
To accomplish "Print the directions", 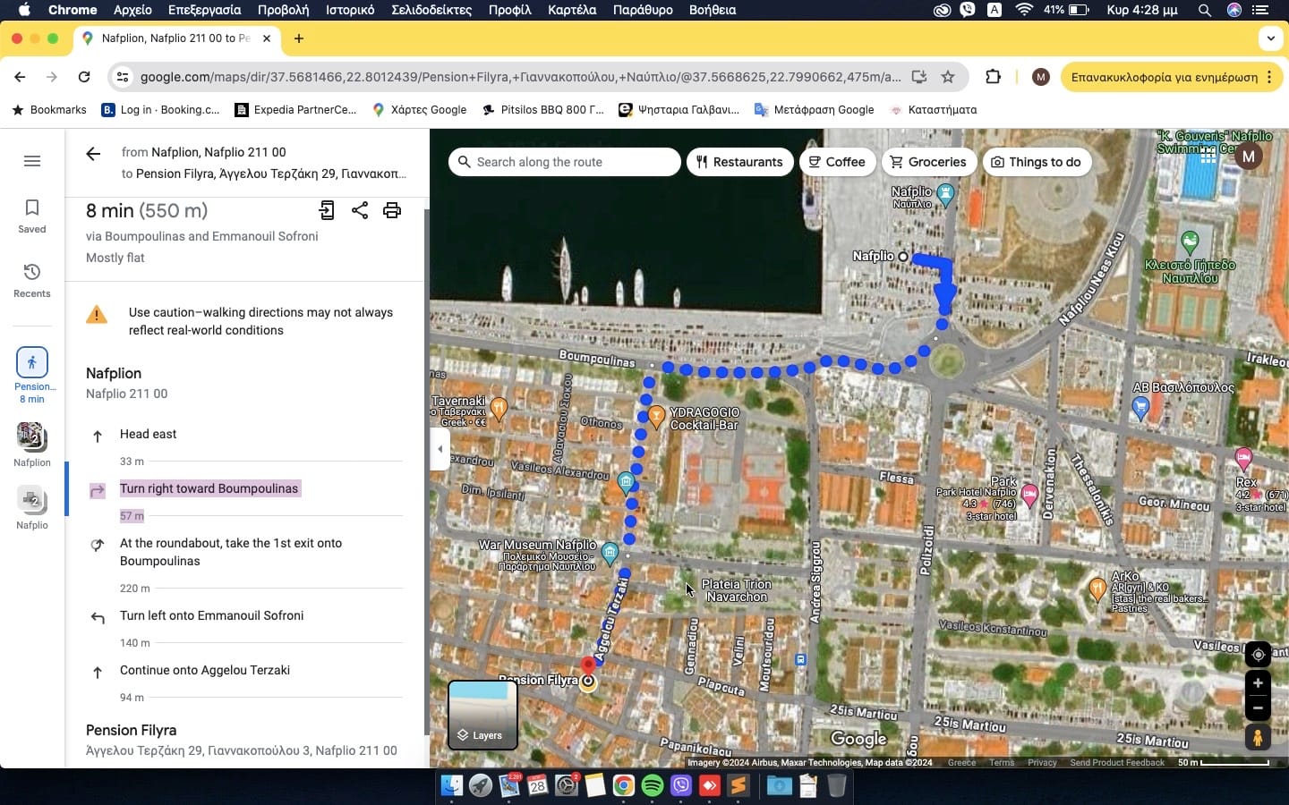I will (392, 210).
